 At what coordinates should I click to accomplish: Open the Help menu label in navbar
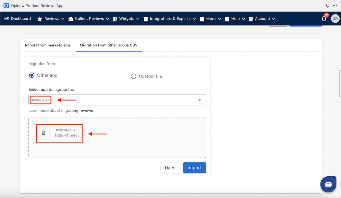point(235,19)
